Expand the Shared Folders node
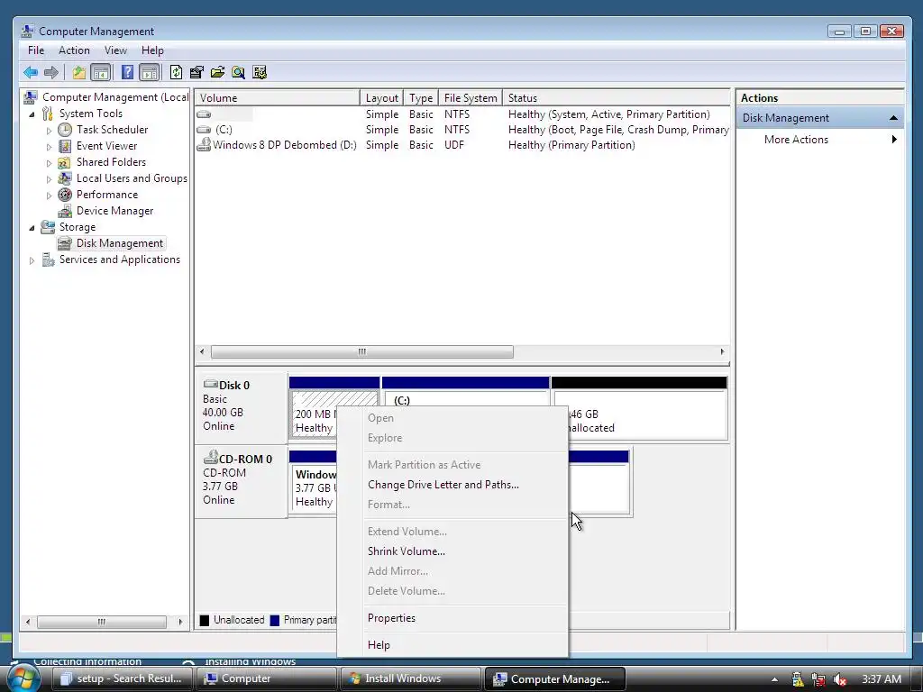 click(49, 162)
